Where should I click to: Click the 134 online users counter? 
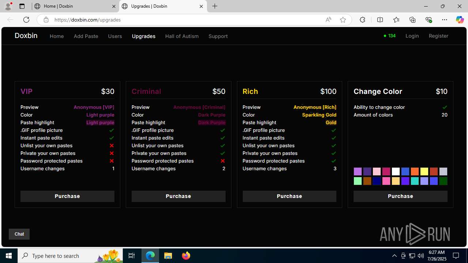click(x=390, y=36)
